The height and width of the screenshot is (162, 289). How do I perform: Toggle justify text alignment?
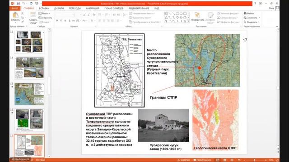coord(112,21)
